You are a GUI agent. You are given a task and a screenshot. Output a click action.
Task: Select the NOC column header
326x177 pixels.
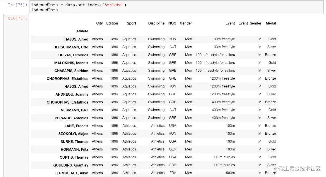point(172,23)
